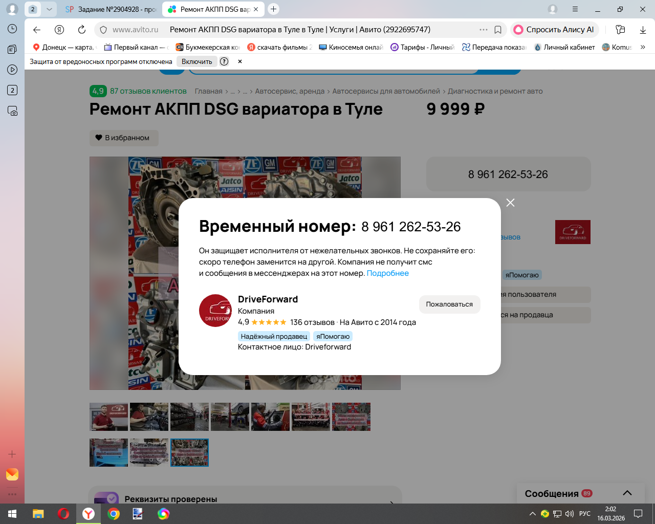Expand the tab group dropdown chevron
The height and width of the screenshot is (524, 655).
click(x=49, y=9)
